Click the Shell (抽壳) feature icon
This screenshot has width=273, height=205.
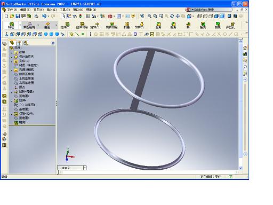click(x=203, y=25)
